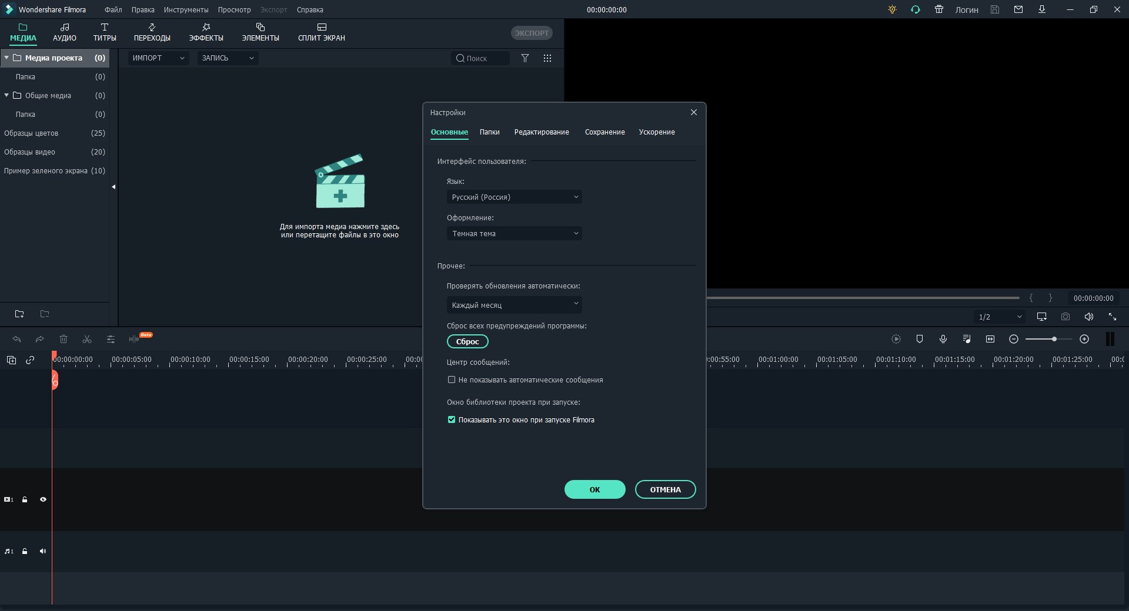The width and height of the screenshot is (1129, 611).
Task: Click the Логин link in title bar
Action: [x=967, y=10]
